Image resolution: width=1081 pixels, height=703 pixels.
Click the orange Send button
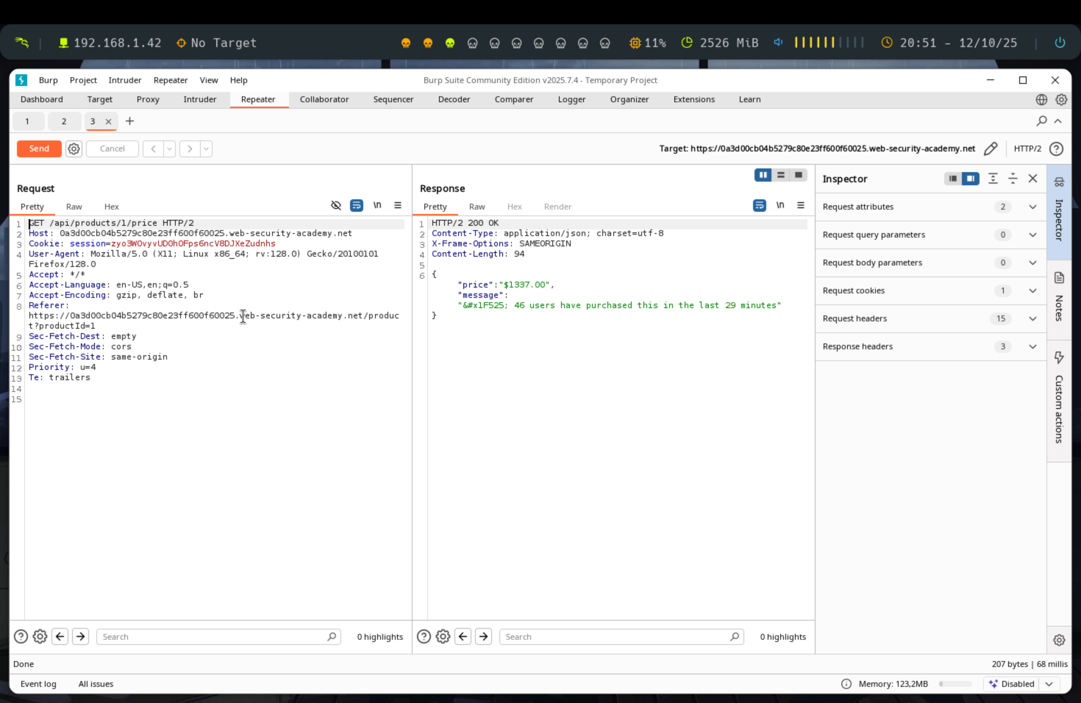39,149
